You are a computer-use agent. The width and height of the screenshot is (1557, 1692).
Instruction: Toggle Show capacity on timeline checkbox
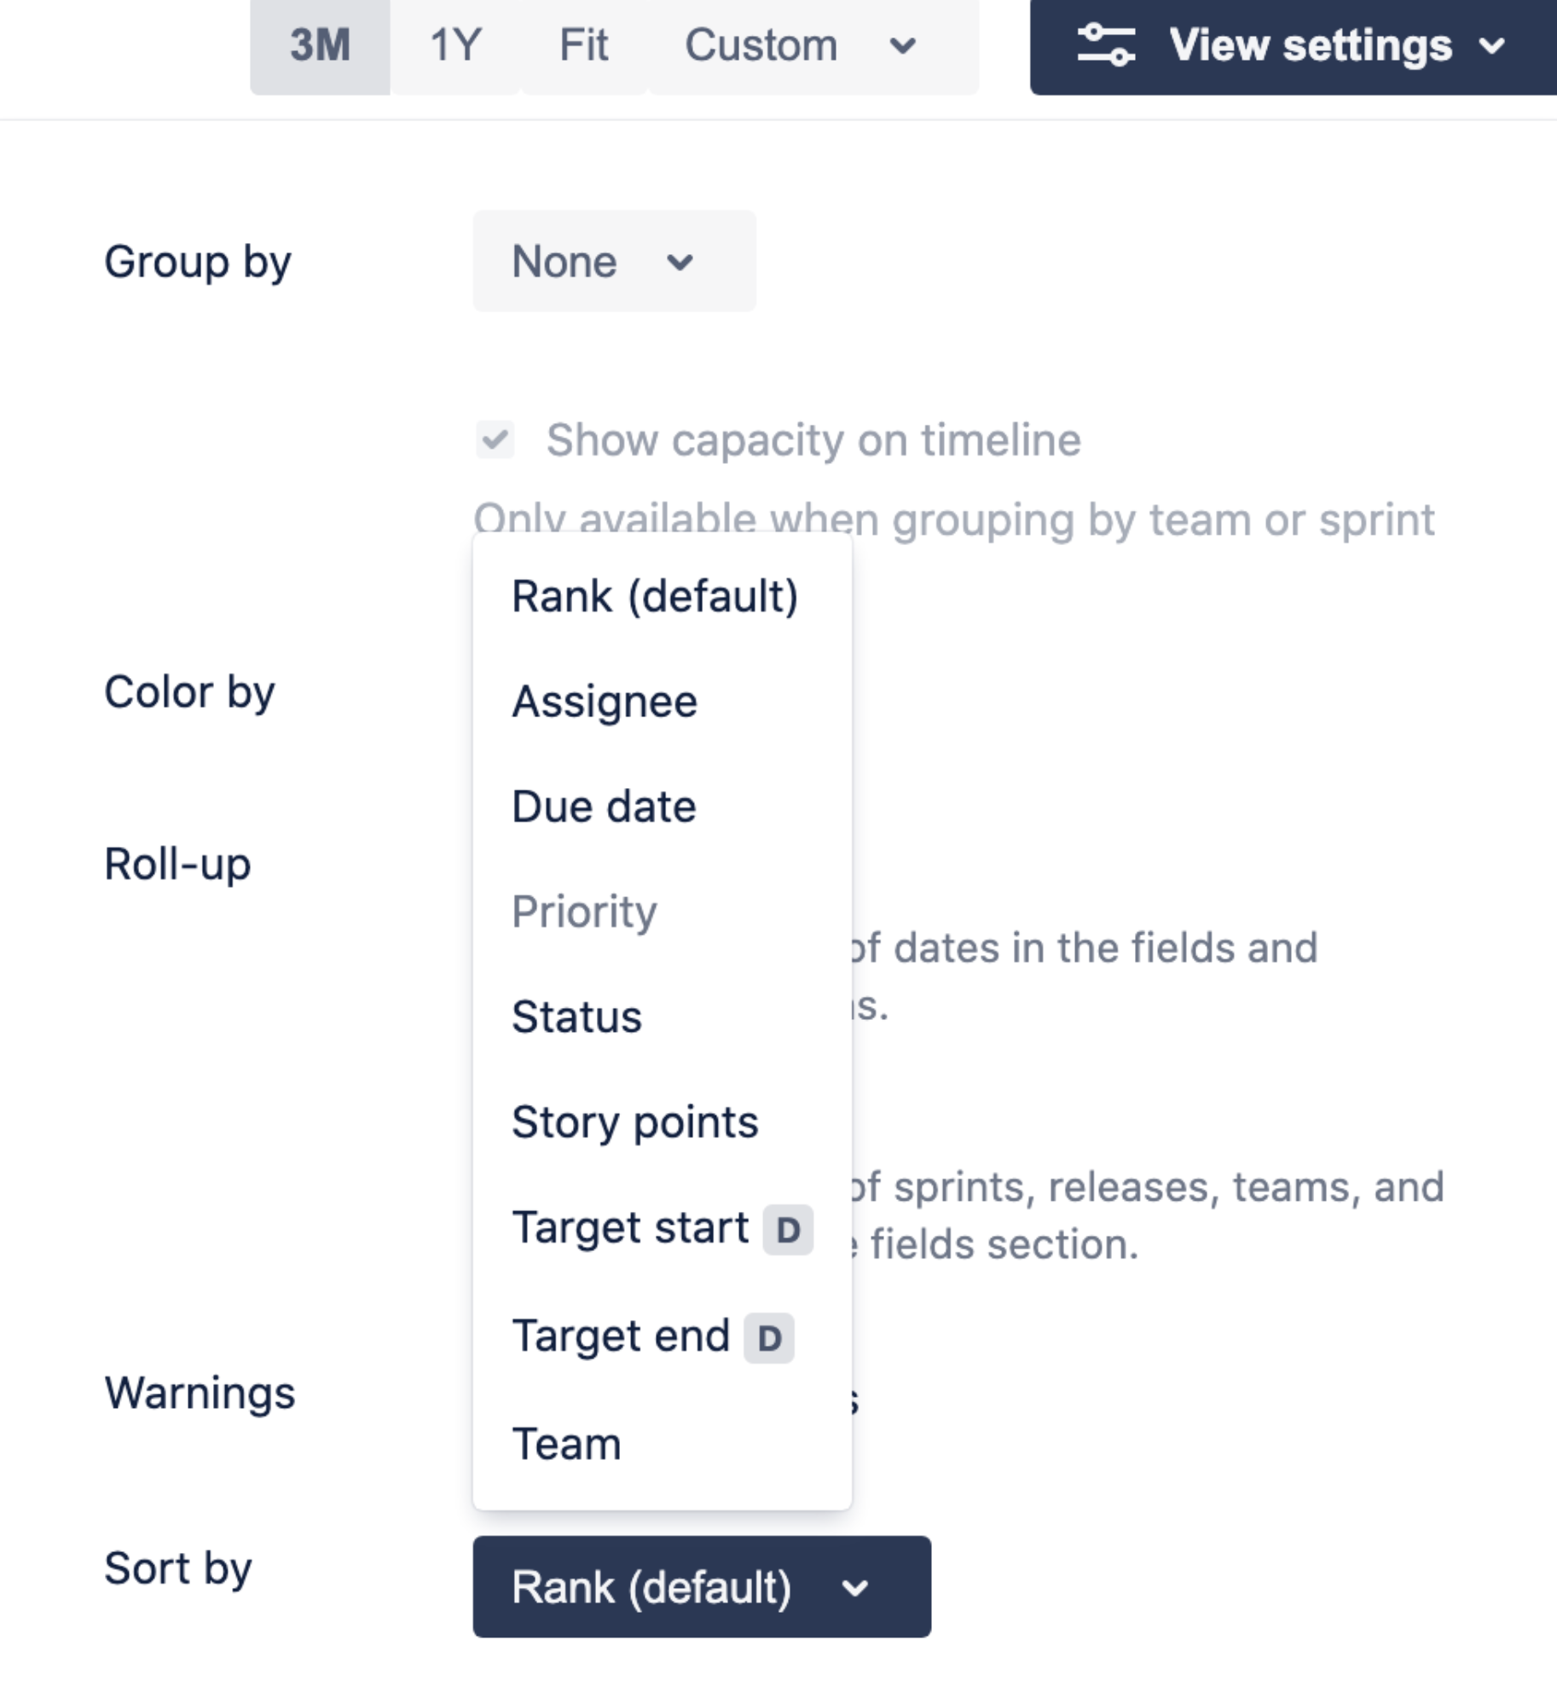(495, 440)
